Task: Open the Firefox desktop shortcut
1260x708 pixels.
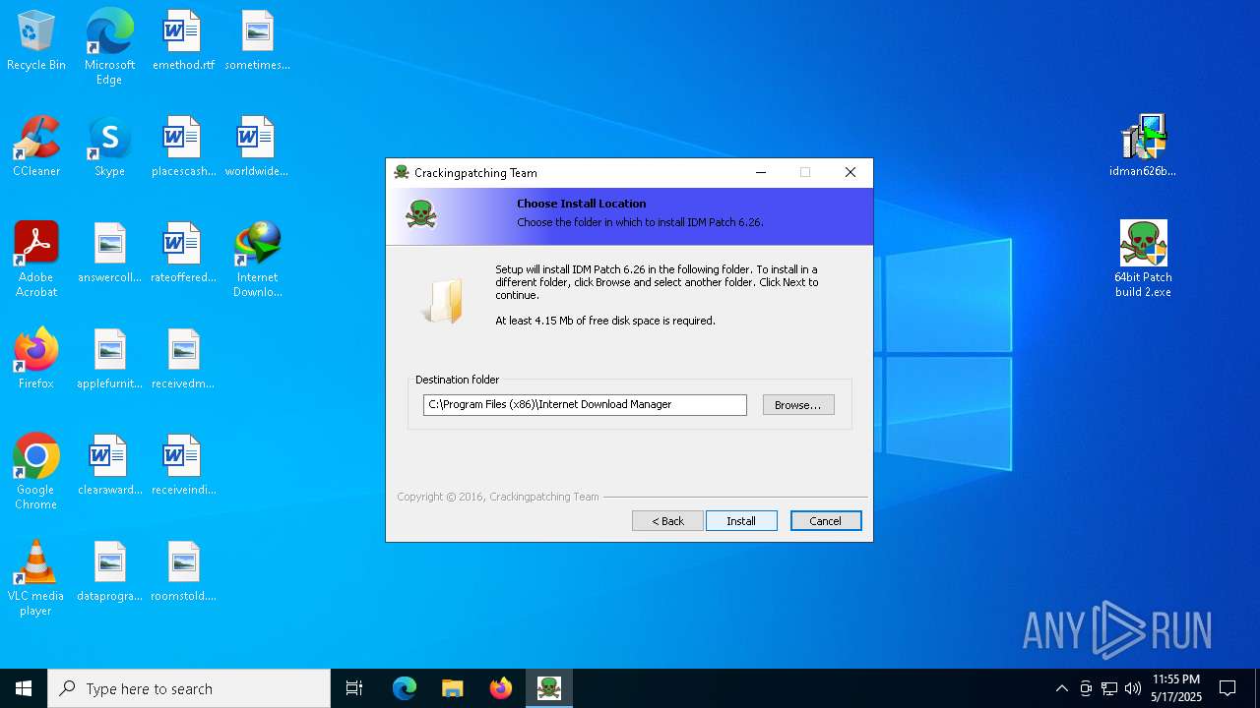Action: pyautogui.click(x=36, y=359)
